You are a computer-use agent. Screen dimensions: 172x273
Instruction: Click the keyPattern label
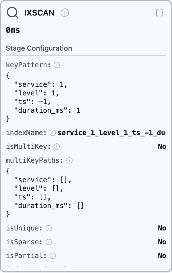pyautogui.click(x=28, y=65)
